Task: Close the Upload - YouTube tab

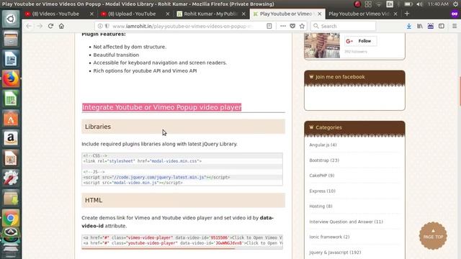Action: click(168, 14)
